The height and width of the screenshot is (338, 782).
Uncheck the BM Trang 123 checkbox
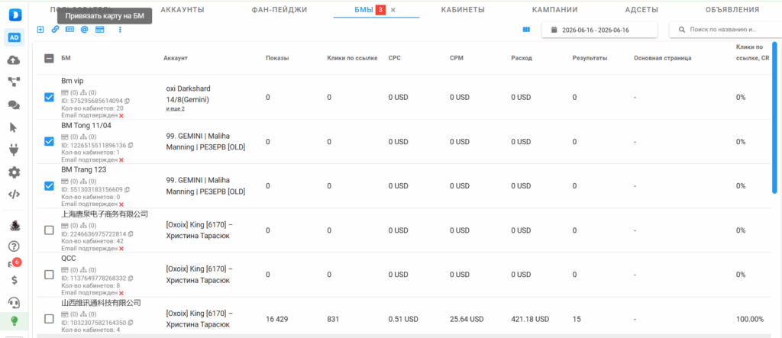coord(49,186)
